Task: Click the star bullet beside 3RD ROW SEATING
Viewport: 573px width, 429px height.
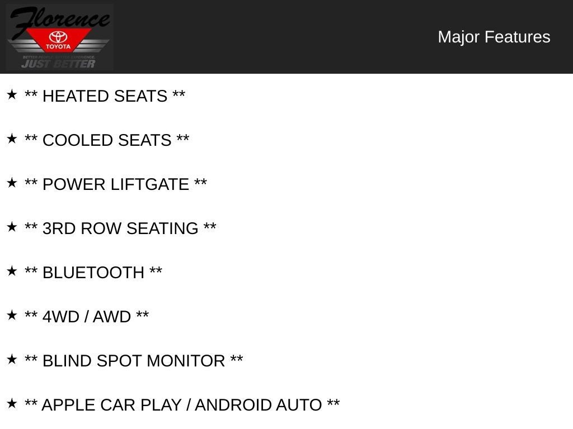Action: tap(12, 227)
